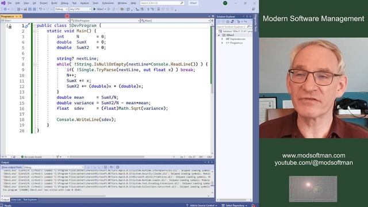
Task: Collapse the while loop outline at line 8
Action: click(34, 64)
